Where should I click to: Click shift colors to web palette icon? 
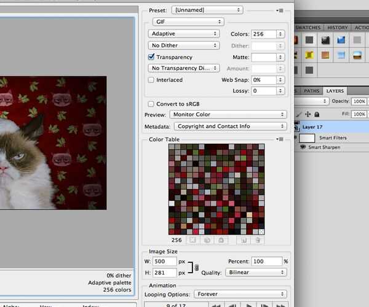click(207, 240)
